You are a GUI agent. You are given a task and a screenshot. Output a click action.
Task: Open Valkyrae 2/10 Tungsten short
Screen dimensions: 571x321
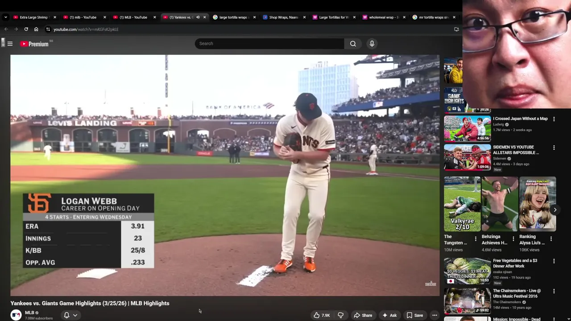coord(462,204)
